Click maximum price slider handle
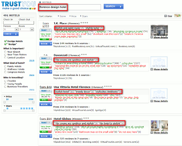The height and width of the screenshot is (146, 182). coord(33,102)
